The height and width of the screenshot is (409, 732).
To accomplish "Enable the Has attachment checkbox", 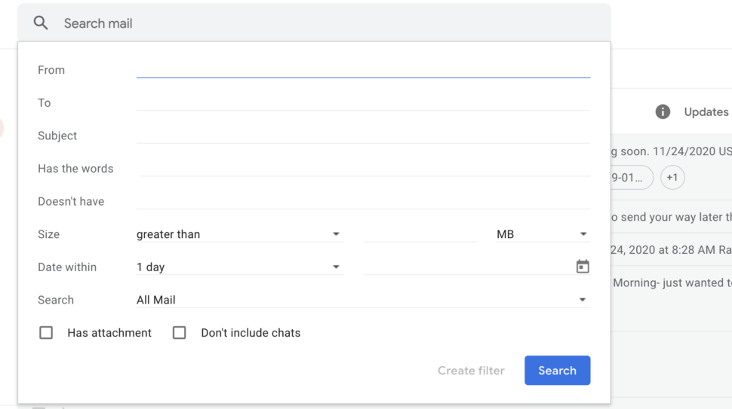I will click(46, 333).
